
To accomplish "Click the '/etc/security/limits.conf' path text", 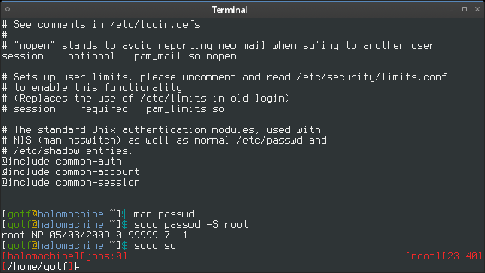I will (x=371, y=77).
